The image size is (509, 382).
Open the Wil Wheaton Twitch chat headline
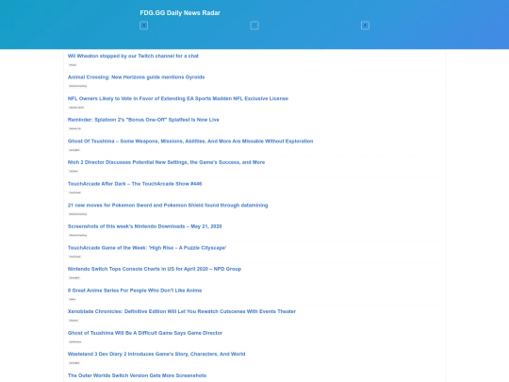click(133, 56)
